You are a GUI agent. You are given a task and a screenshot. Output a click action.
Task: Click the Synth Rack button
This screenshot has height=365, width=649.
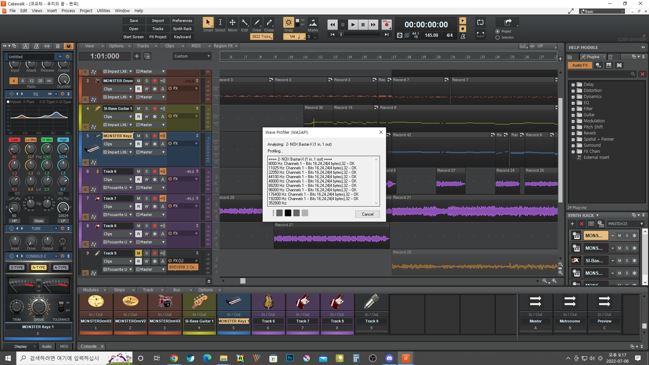(182, 29)
